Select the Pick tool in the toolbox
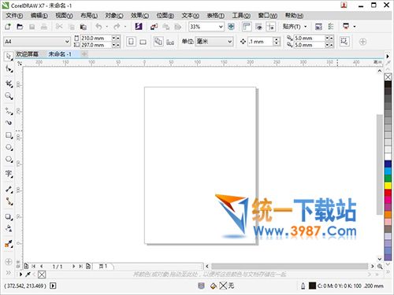 point(9,56)
